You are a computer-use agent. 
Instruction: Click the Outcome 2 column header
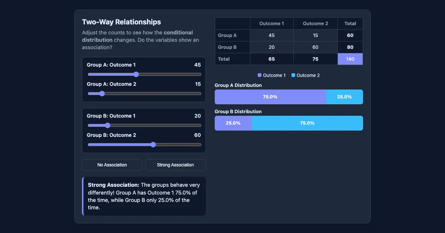(316, 24)
